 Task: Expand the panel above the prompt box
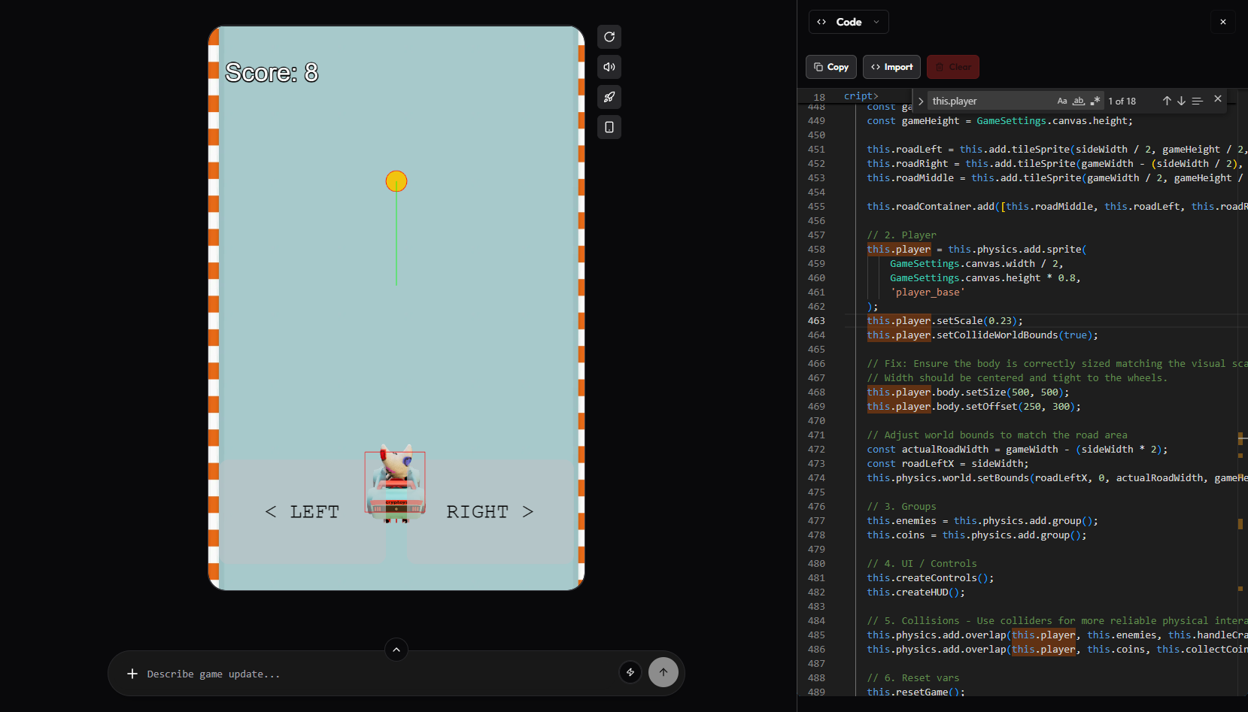click(396, 650)
